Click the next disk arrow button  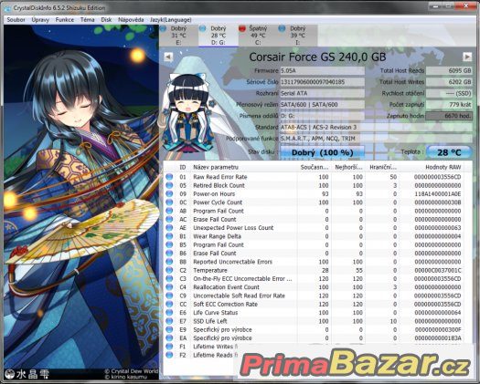[467, 57]
